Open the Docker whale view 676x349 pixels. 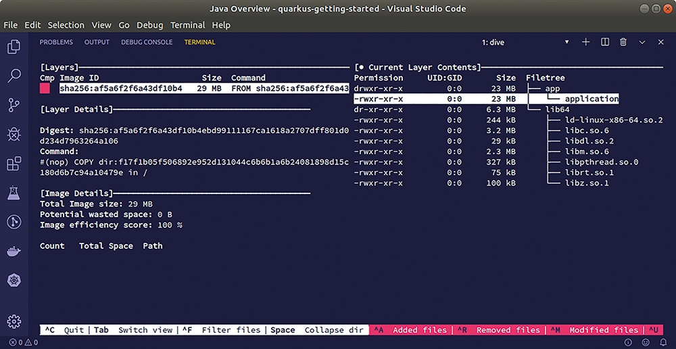point(14,252)
